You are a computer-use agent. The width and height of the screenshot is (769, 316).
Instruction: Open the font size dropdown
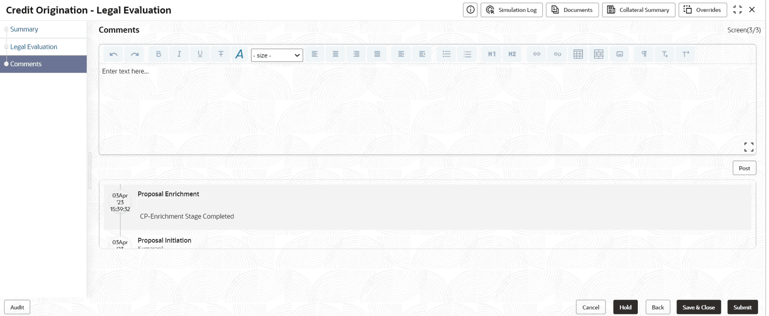[277, 55]
